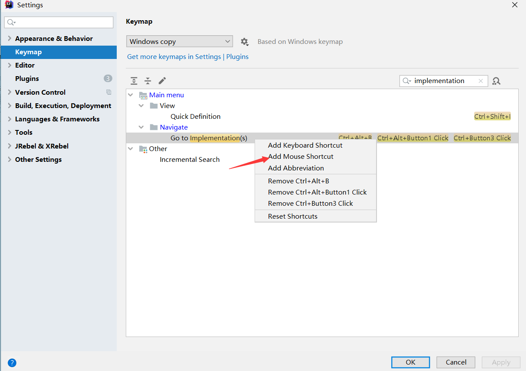Select Add Keyboard Shortcut menu item
526x371 pixels.
(x=305, y=145)
